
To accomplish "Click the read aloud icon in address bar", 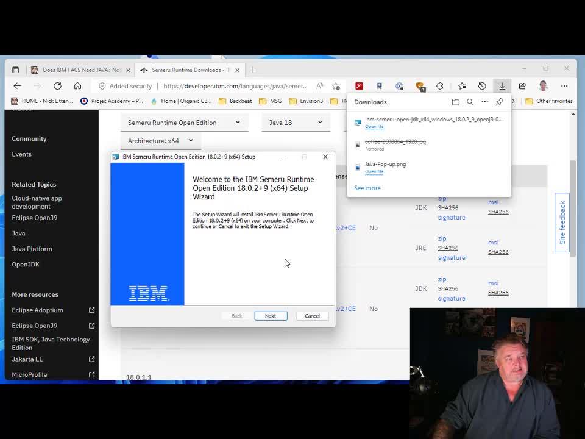I will click(320, 86).
